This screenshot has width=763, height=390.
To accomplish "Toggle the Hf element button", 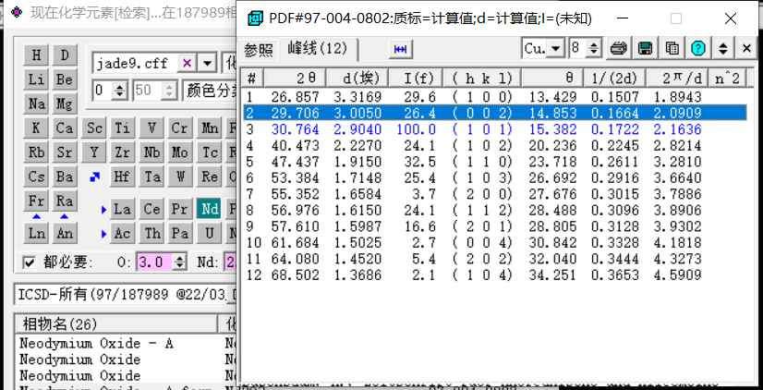I will [x=122, y=177].
